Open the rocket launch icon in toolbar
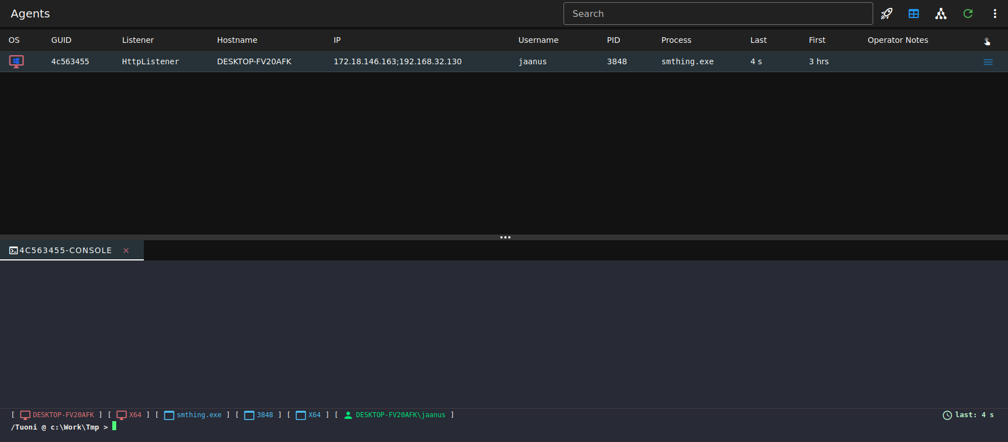Screen dimensions: 1008x442 click(x=887, y=14)
